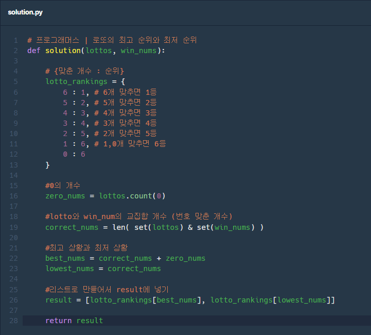
Task: Click the function name 'solution'
Action: coord(63,51)
